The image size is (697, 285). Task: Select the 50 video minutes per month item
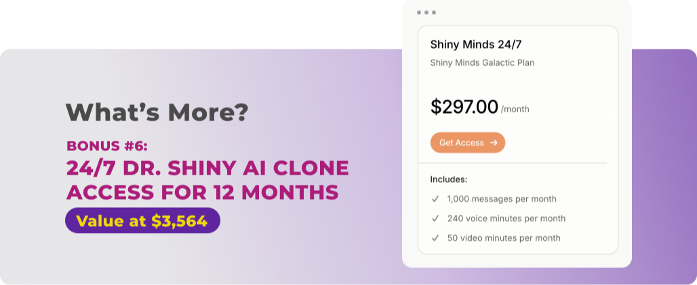pos(504,238)
